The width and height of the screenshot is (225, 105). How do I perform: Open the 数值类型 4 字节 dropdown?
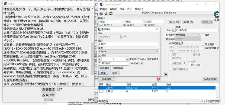188,39
